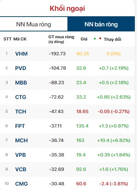This screenshot has width=137, height=190.
Task: Open VHM stock ticker link
Action: pyautogui.click(x=21, y=54)
